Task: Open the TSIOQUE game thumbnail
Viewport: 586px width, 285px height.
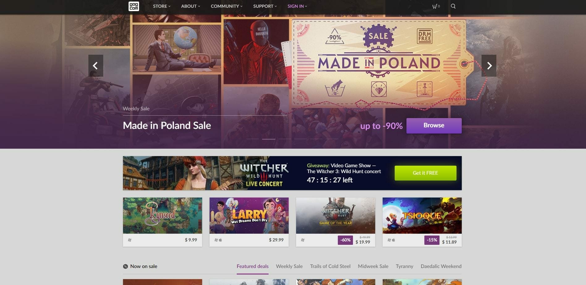Action: point(422,215)
